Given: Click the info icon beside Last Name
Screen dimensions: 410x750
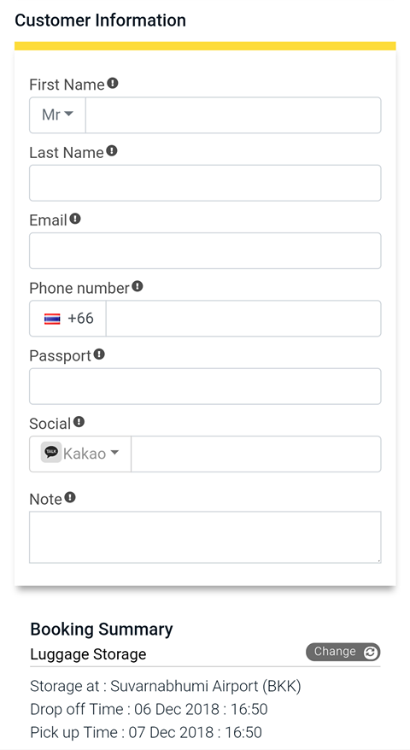Looking at the screenshot, I should pyautogui.click(x=112, y=151).
